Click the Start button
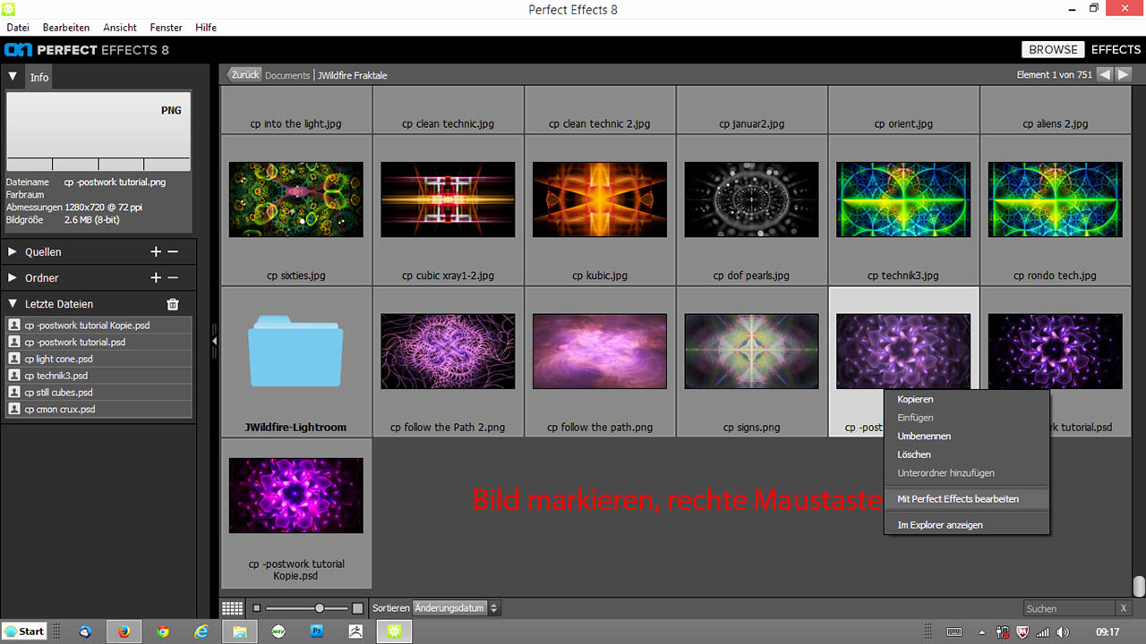The width and height of the screenshot is (1146, 644). 24,631
